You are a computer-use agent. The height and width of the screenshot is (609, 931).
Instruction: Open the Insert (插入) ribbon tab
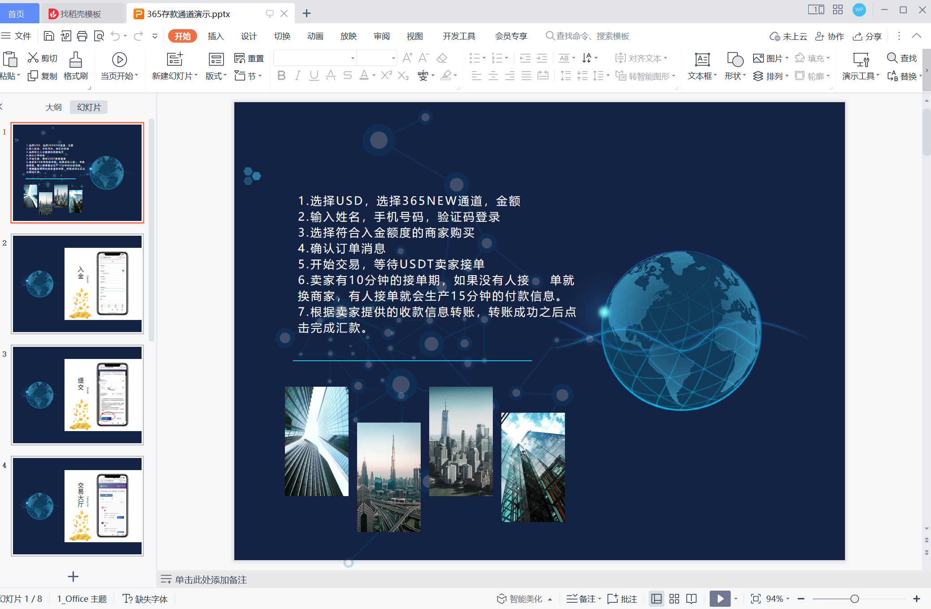(x=216, y=36)
